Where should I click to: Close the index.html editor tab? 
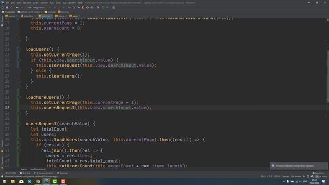click(x=35, y=16)
